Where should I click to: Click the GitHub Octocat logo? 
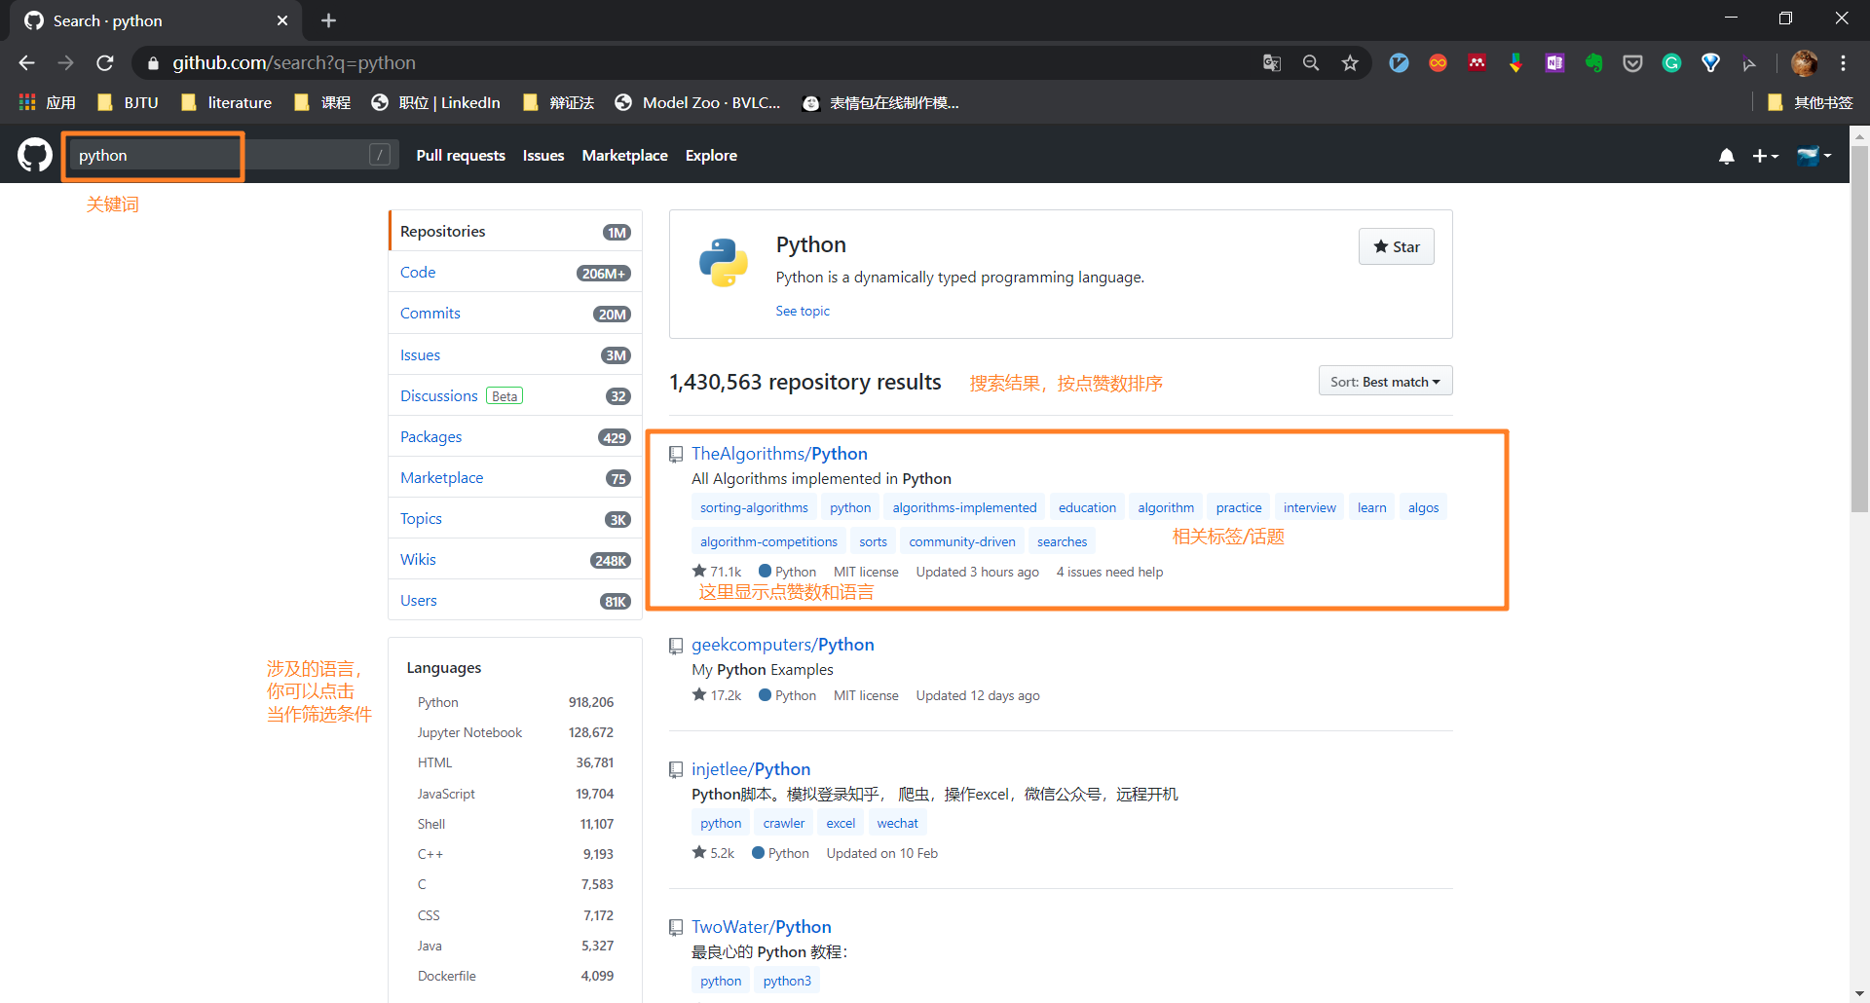click(35, 155)
